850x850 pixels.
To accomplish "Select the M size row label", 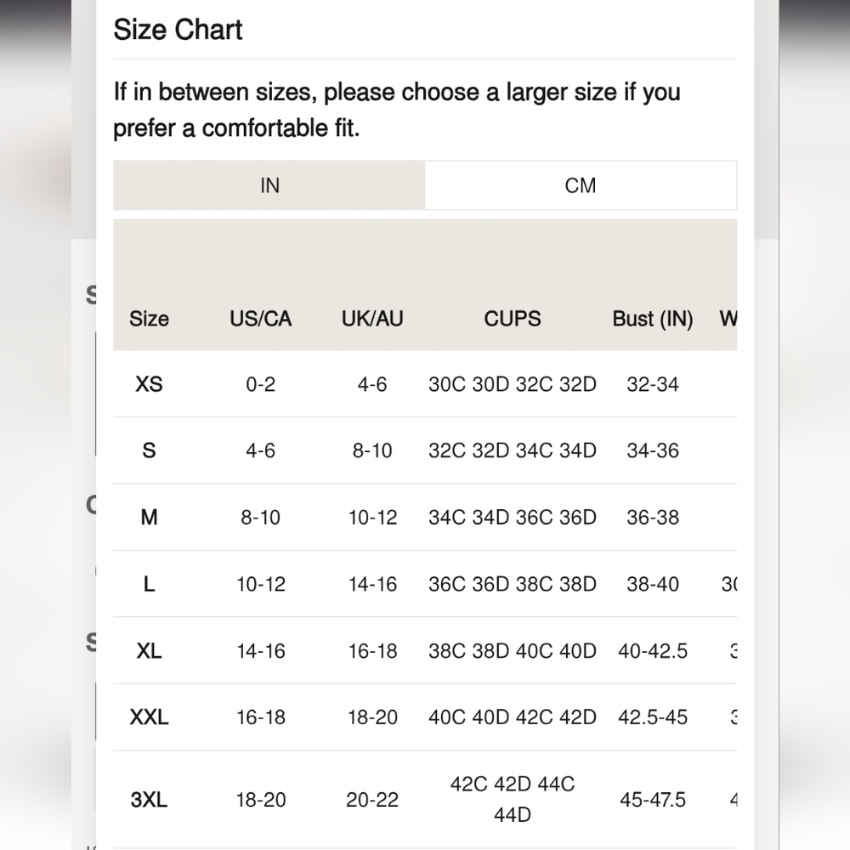I will (x=149, y=517).
